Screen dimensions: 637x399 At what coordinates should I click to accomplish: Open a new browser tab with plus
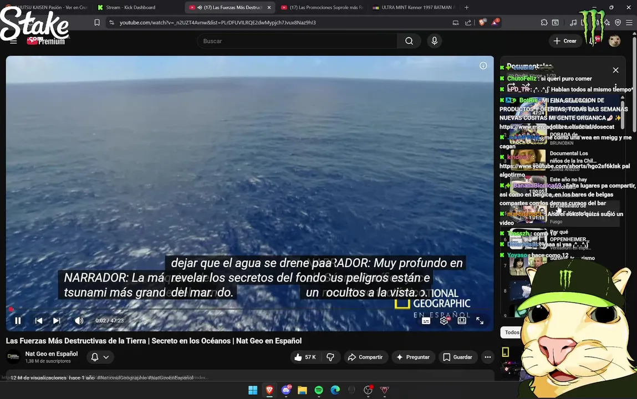coord(466,7)
